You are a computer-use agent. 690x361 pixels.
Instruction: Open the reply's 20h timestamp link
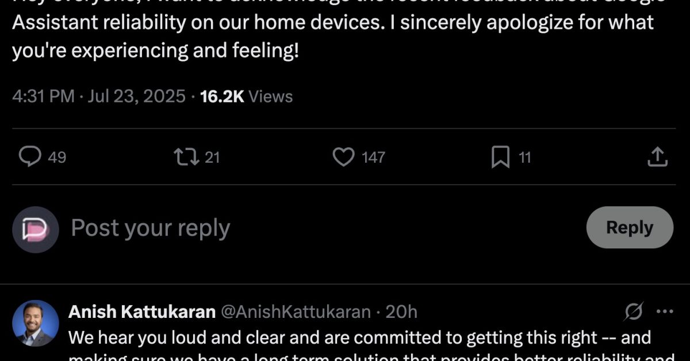(x=401, y=312)
